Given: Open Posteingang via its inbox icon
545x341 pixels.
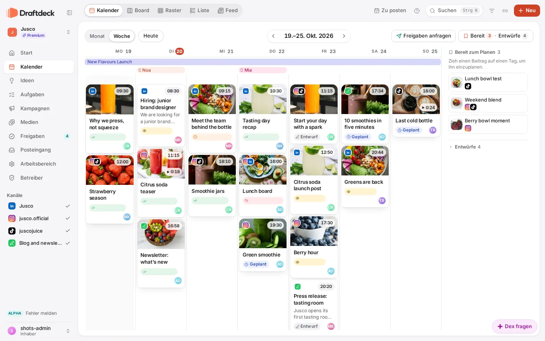Looking at the screenshot, I should (12, 150).
